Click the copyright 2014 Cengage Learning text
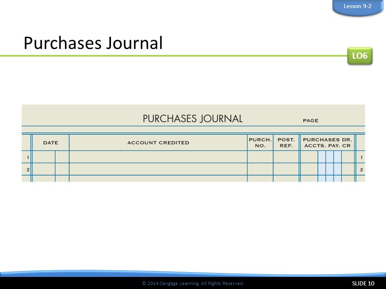Viewport: 386px width, 289px height. (193, 283)
